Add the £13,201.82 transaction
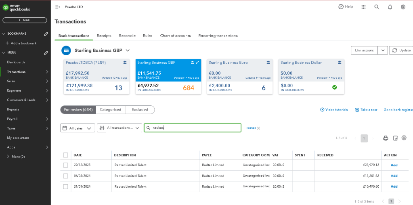 click(x=394, y=176)
